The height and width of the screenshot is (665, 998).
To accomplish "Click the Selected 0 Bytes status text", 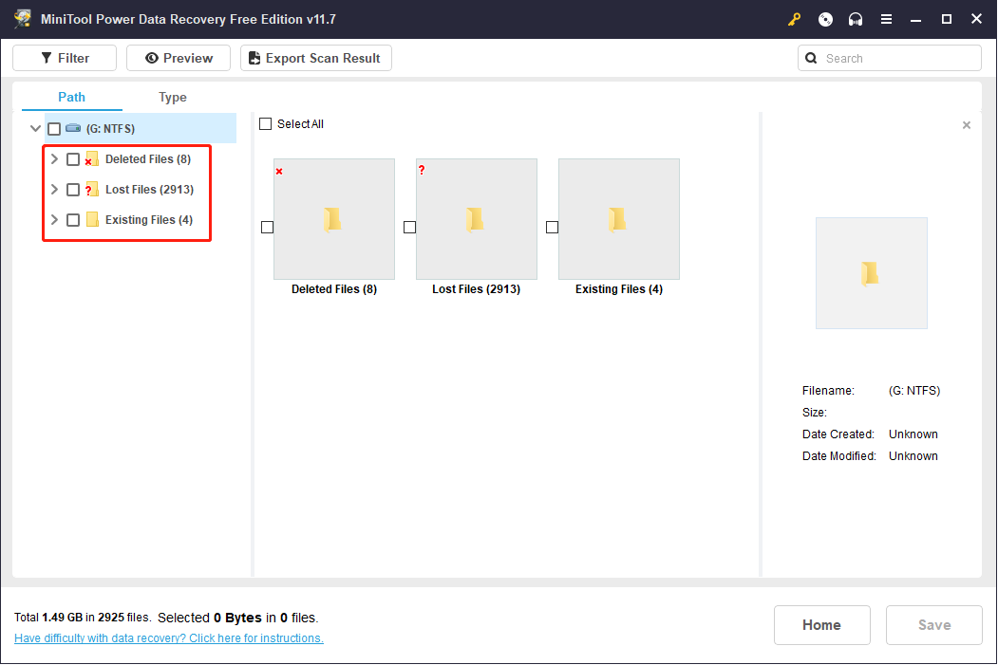I will pyautogui.click(x=238, y=618).
